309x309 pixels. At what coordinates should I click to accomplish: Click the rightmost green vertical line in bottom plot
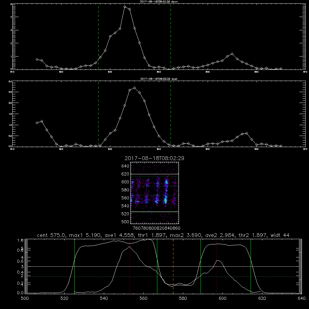[x=251, y=266]
